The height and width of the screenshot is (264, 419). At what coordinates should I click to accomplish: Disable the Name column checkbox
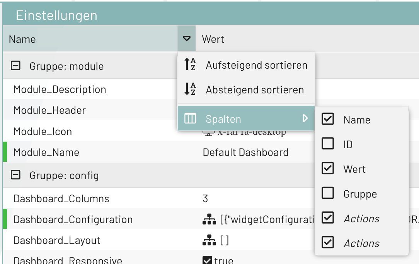point(327,119)
